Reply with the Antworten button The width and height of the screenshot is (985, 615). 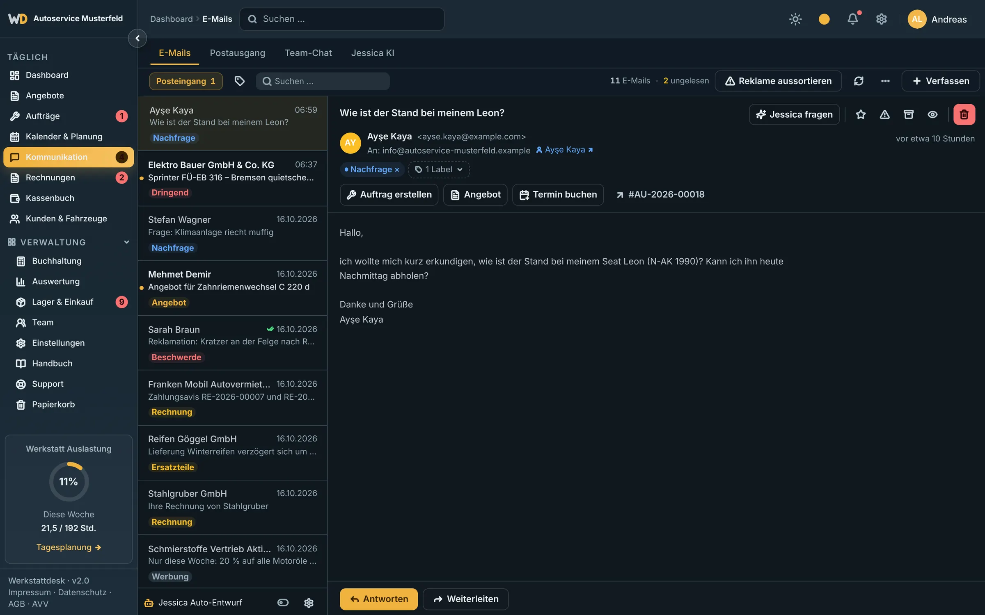click(378, 599)
